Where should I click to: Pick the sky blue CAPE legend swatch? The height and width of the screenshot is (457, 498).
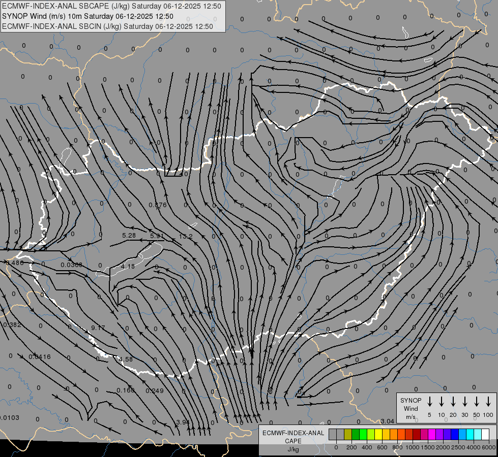[462, 434]
